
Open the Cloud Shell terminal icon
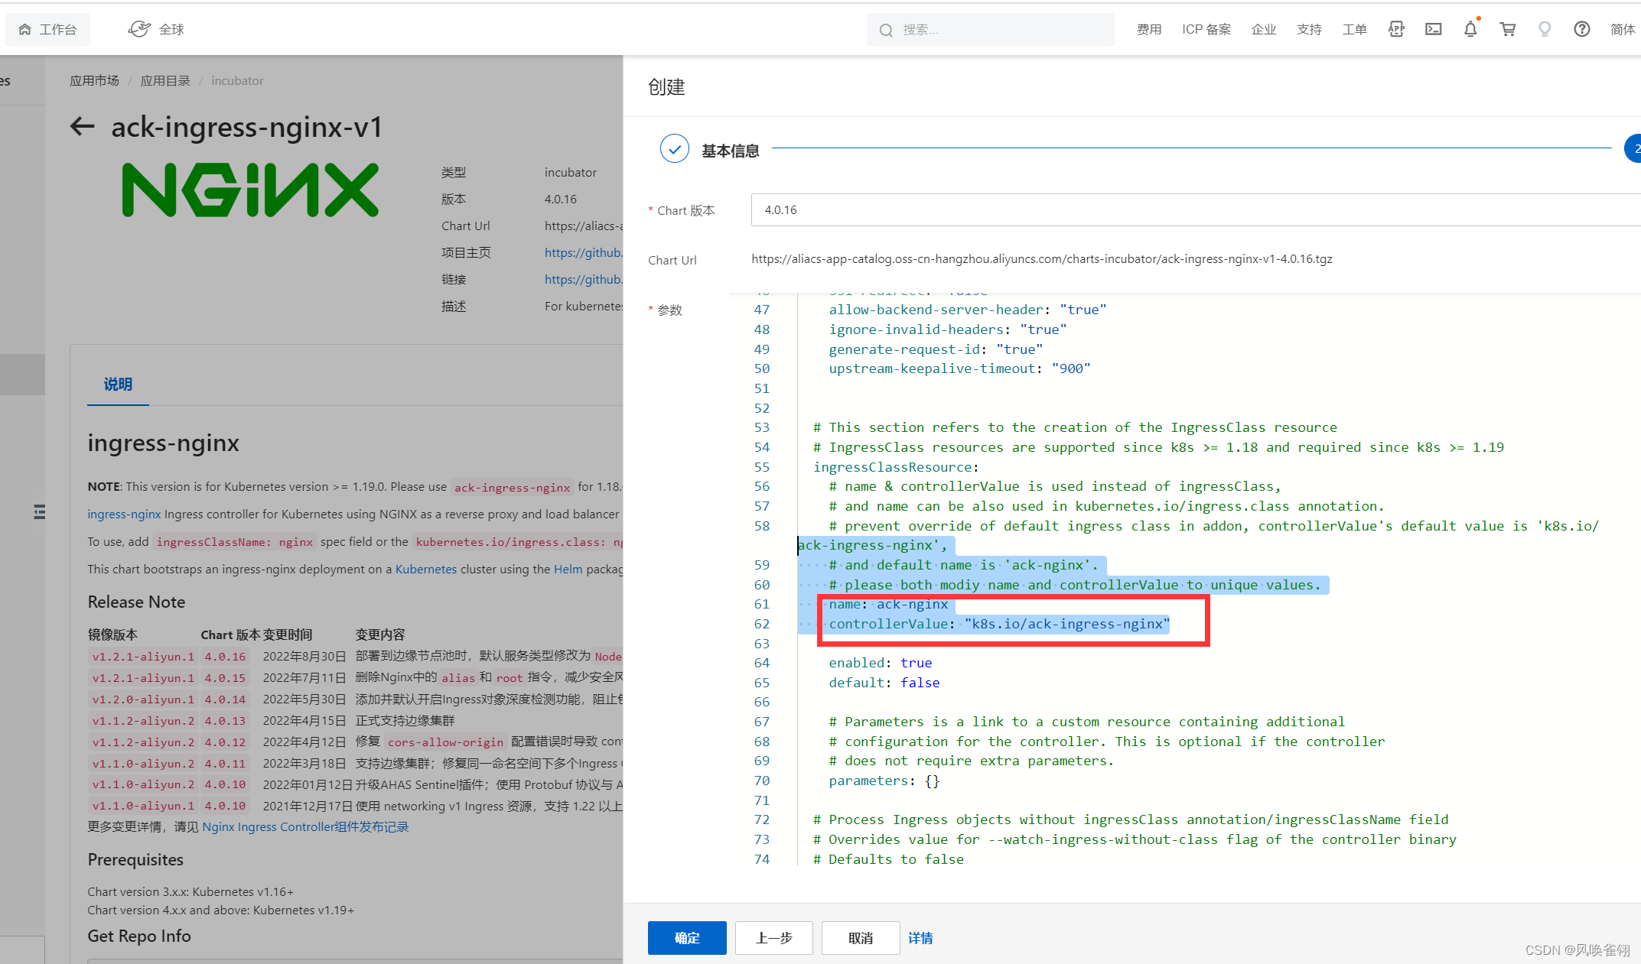pos(1433,29)
